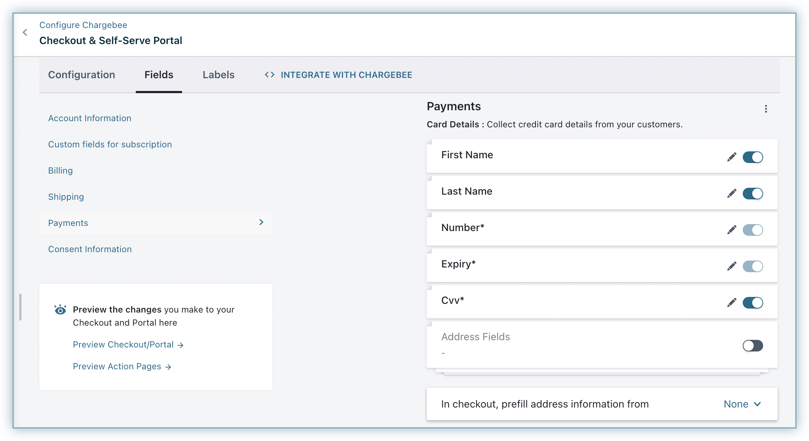The height and width of the screenshot is (441, 809).
Task: Edit the Last Name field pencil icon
Action: click(731, 194)
